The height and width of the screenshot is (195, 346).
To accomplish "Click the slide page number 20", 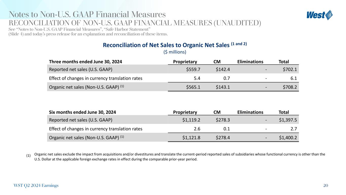I will click(x=326, y=186).
